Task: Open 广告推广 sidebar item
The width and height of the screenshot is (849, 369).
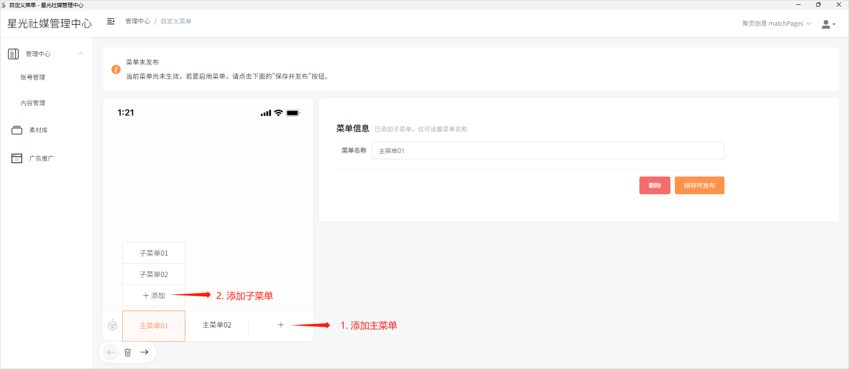Action: coord(42,158)
